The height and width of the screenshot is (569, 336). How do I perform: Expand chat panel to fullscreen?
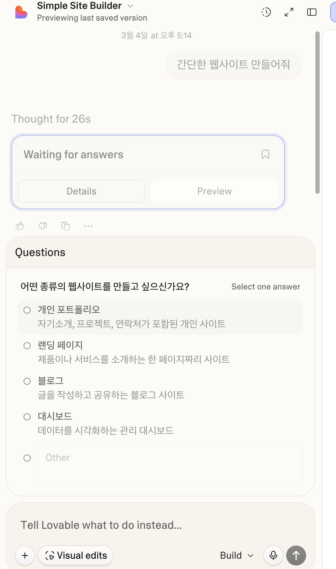point(289,12)
